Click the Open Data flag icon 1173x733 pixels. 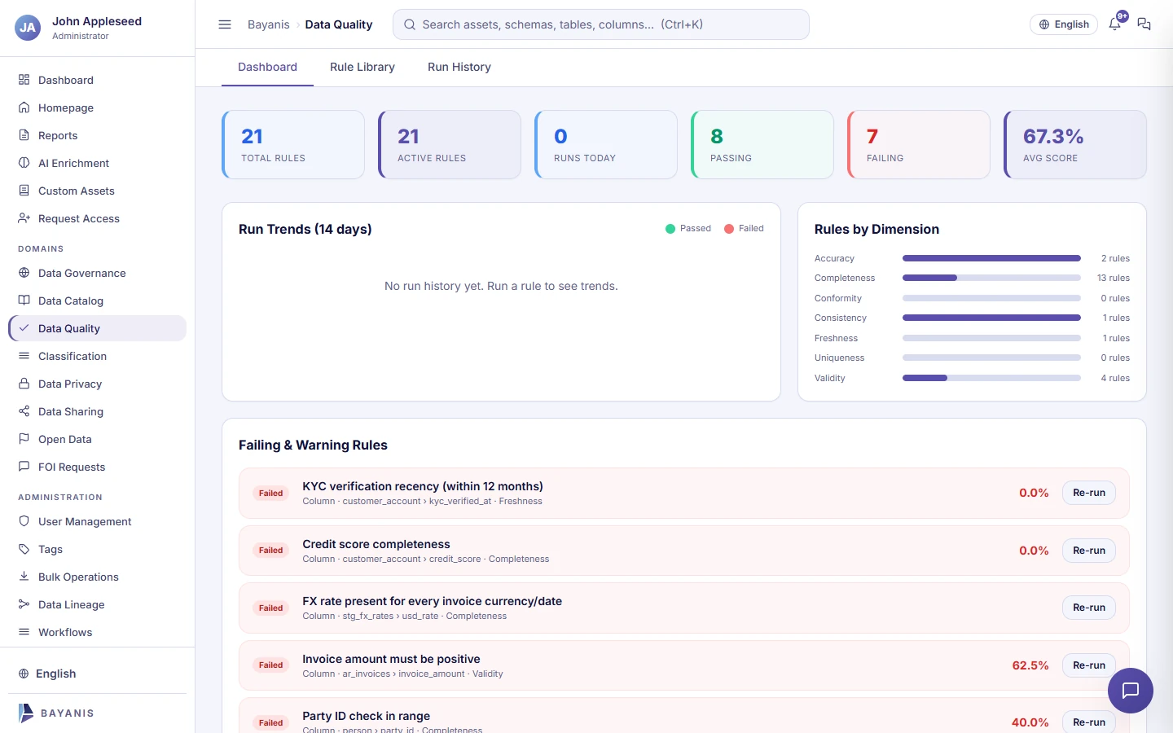[24, 439]
